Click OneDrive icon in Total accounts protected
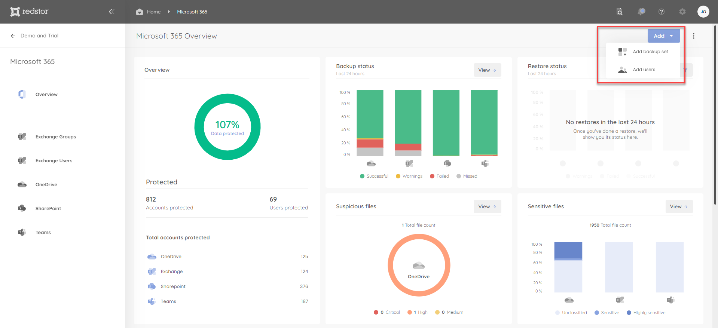Viewport: 718px width, 328px height. pyautogui.click(x=152, y=257)
